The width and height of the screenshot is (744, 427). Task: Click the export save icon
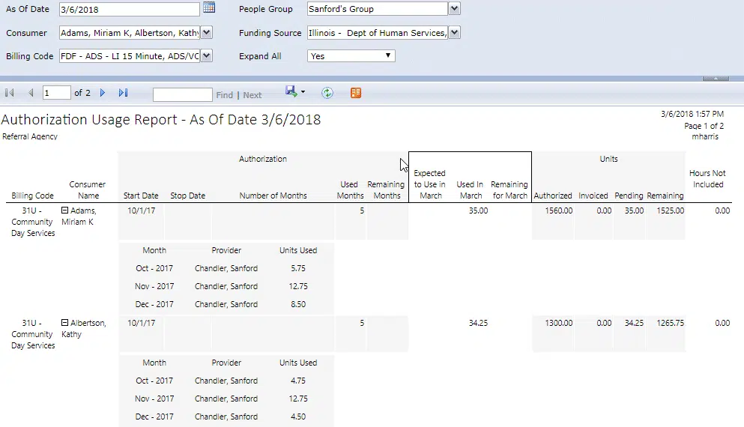pyautogui.click(x=291, y=91)
